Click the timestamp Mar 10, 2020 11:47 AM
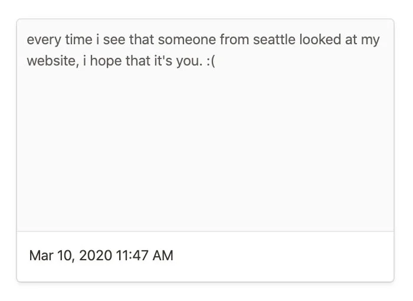This screenshot has height=301, width=413. pos(101,256)
